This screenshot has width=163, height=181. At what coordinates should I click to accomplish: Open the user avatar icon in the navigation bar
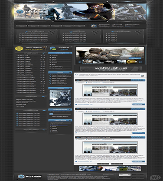click(94, 26)
